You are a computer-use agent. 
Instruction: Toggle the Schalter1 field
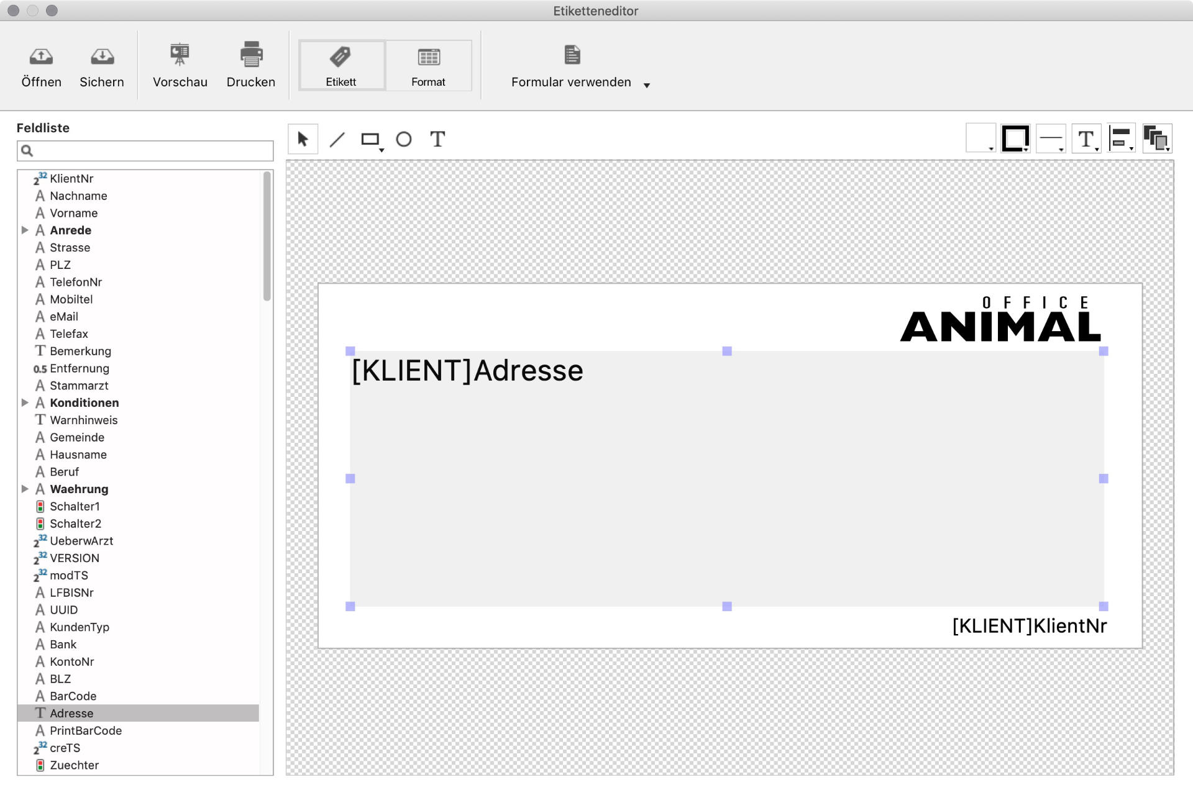pos(75,506)
